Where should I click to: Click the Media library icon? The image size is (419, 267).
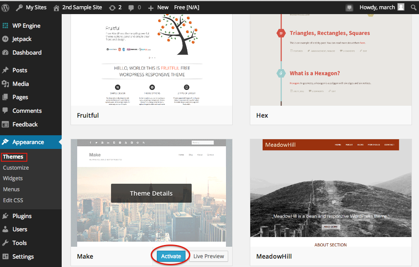[6, 83]
